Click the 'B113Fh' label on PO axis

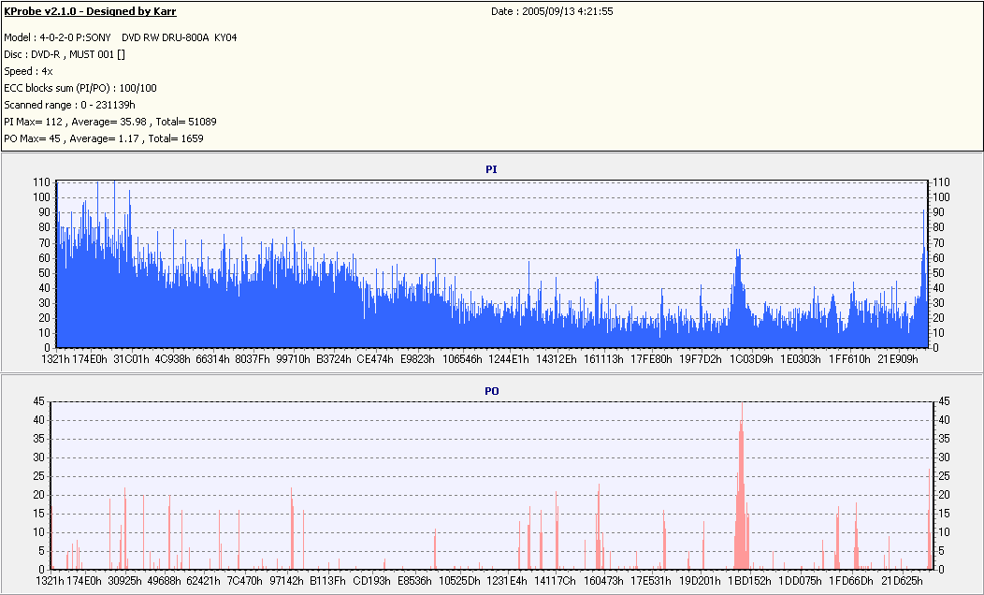327,581
